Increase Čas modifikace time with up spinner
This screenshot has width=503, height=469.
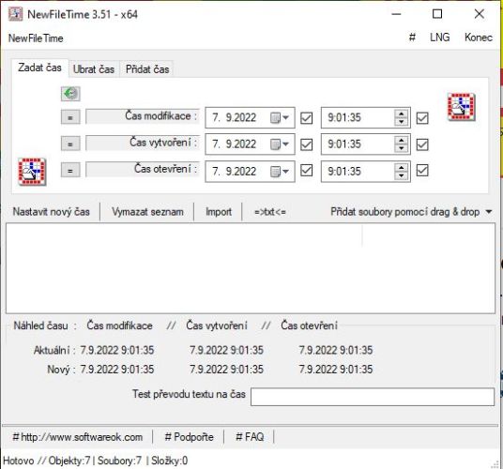point(402,113)
